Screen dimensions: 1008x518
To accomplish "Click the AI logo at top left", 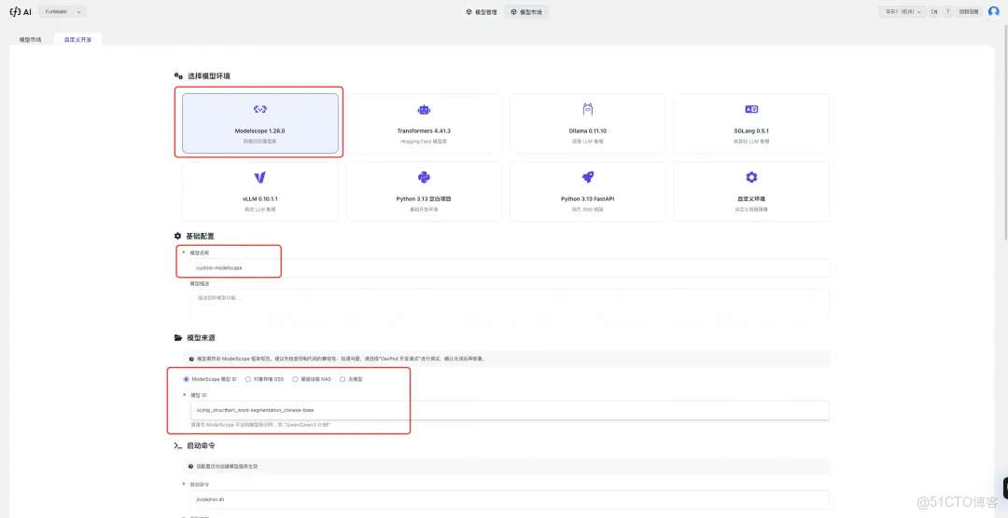I will tap(21, 11).
